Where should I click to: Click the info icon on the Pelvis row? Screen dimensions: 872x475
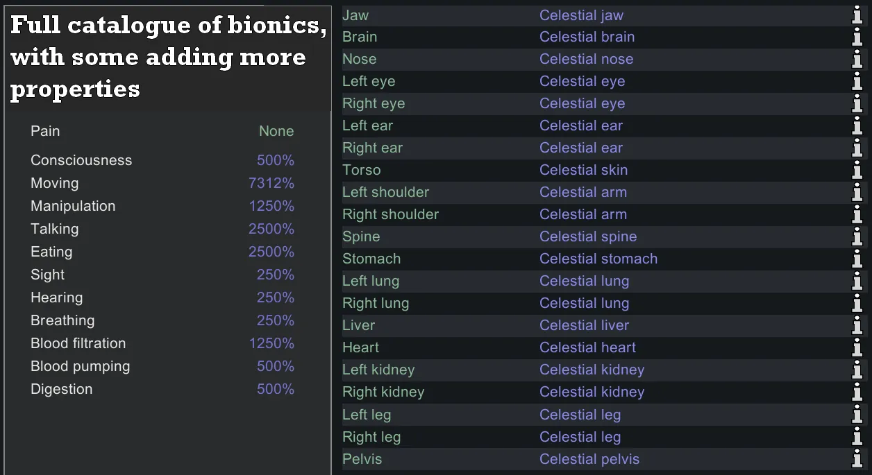point(857,459)
